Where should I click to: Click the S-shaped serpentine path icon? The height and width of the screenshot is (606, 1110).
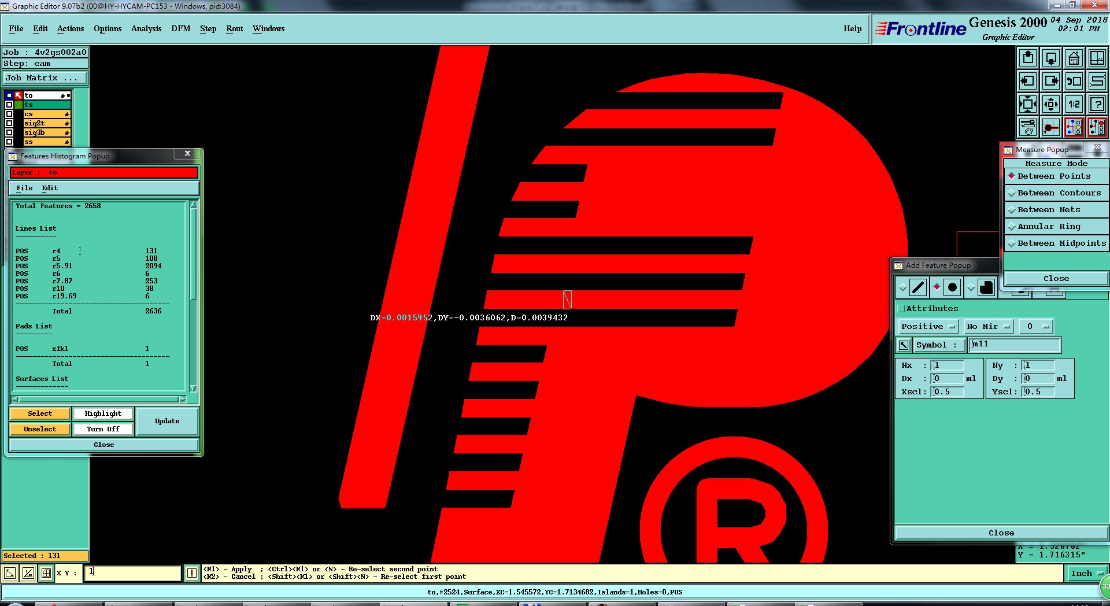[1097, 81]
